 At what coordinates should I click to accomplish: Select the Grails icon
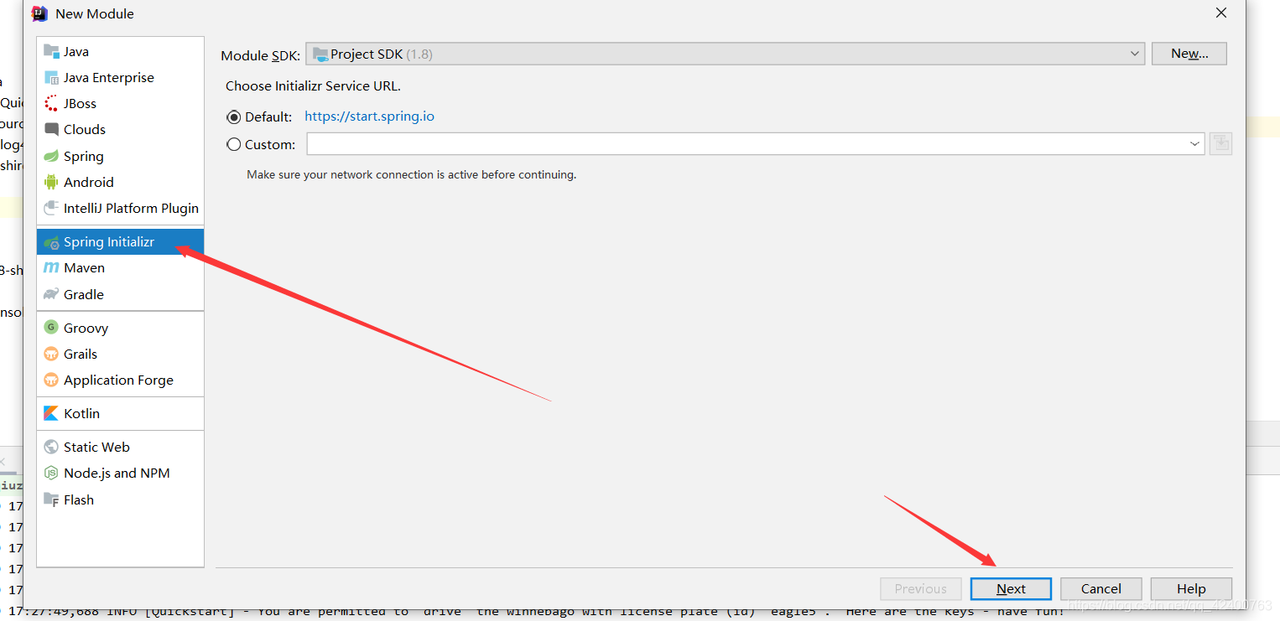52,354
